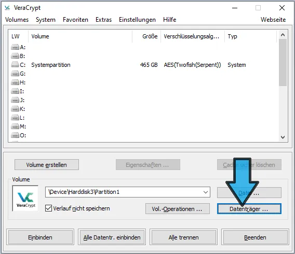This screenshot has height=254, width=295.
Task: Click the VeraCrypt title bar app icon
Action: 7,8
